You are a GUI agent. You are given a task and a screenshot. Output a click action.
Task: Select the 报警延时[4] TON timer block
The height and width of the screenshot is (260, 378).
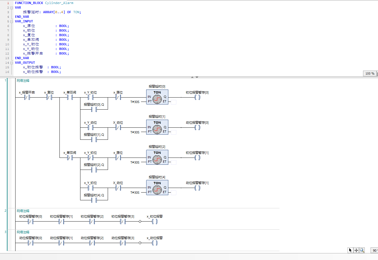point(157,187)
